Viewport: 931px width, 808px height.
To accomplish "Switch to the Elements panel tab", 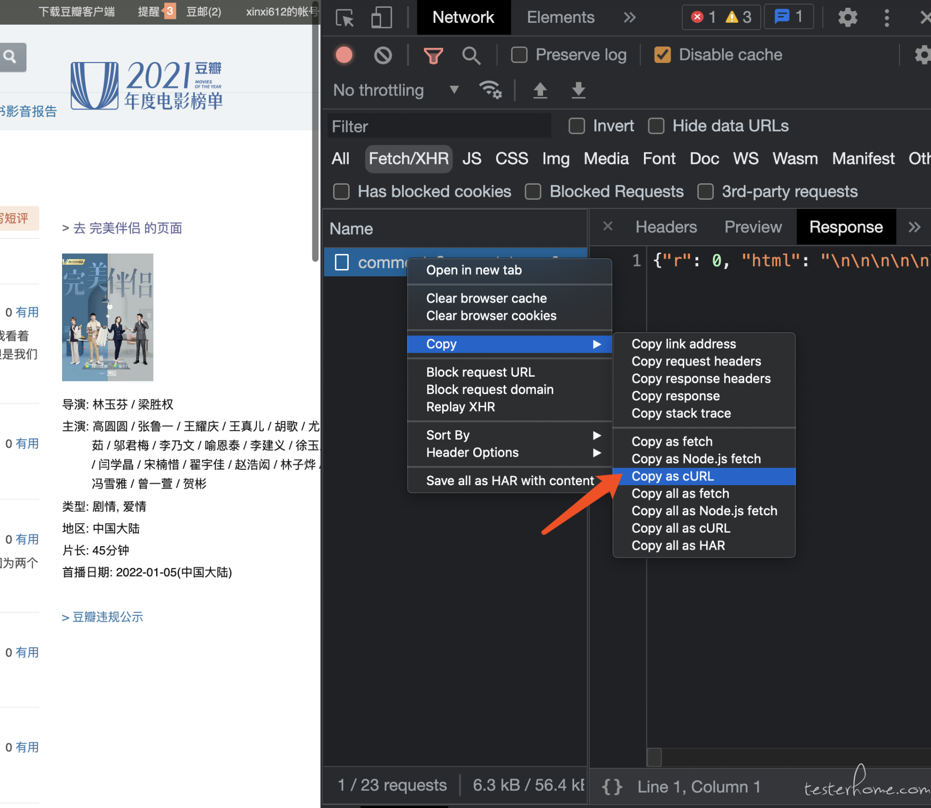I will [561, 17].
